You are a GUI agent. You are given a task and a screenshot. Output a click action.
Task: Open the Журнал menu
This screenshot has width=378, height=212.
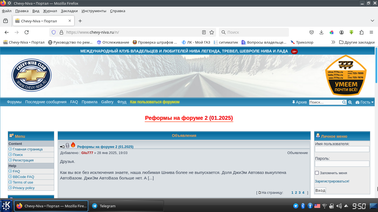[50, 11]
